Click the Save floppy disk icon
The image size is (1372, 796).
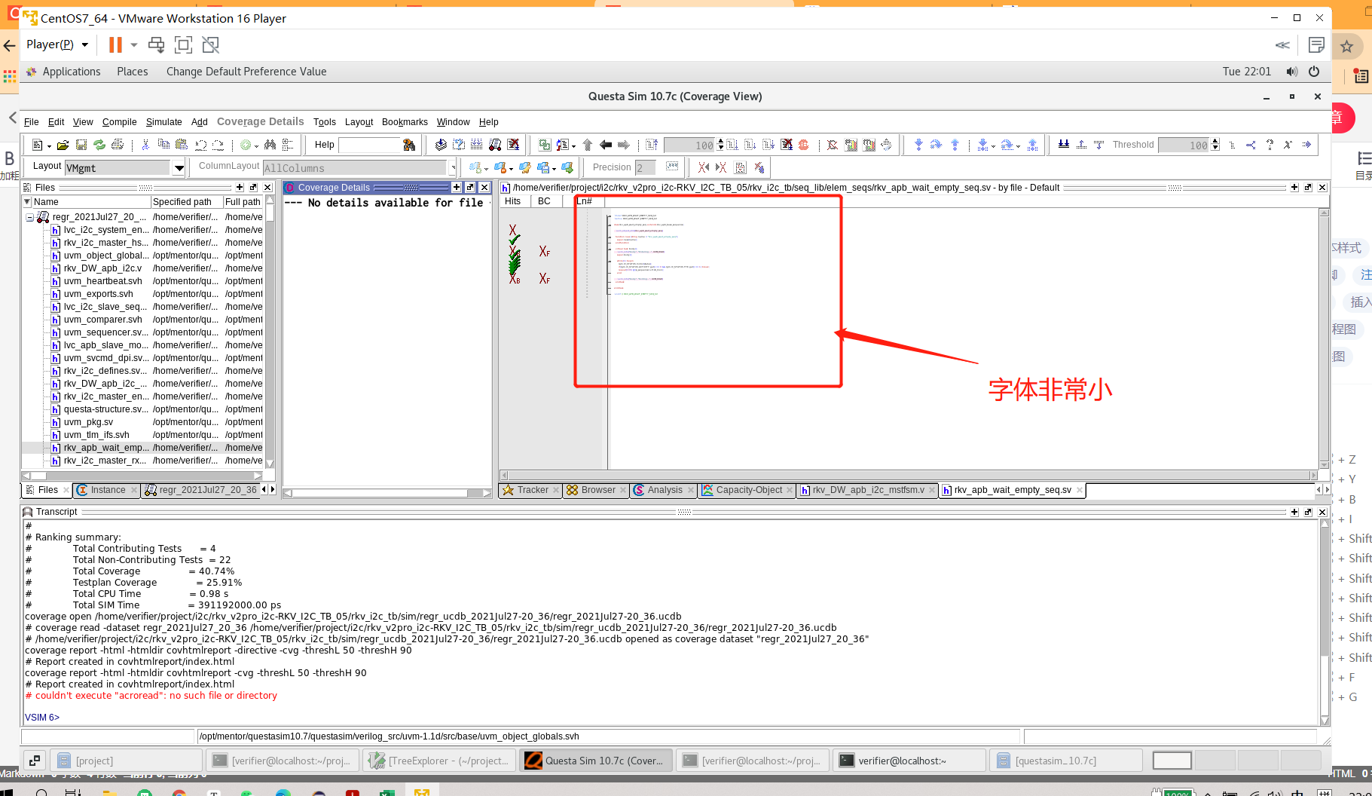click(81, 145)
